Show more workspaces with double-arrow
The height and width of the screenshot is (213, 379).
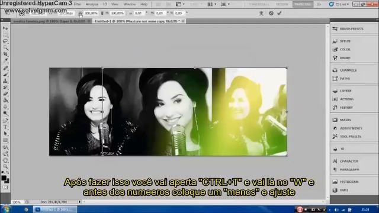point(319,4)
